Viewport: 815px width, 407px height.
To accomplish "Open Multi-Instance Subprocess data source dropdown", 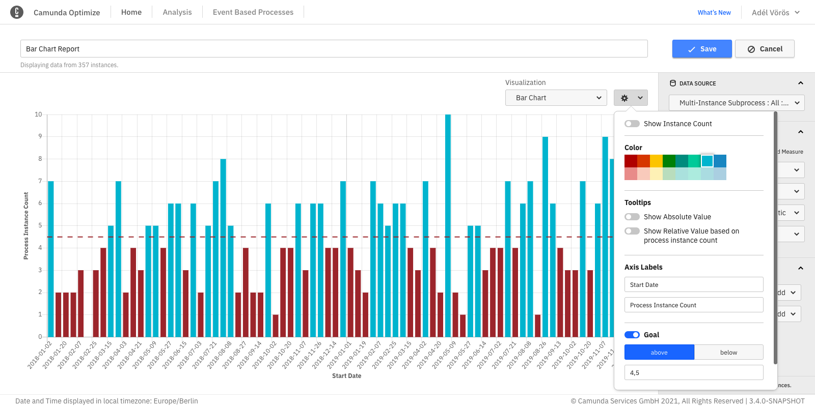I will point(737,103).
